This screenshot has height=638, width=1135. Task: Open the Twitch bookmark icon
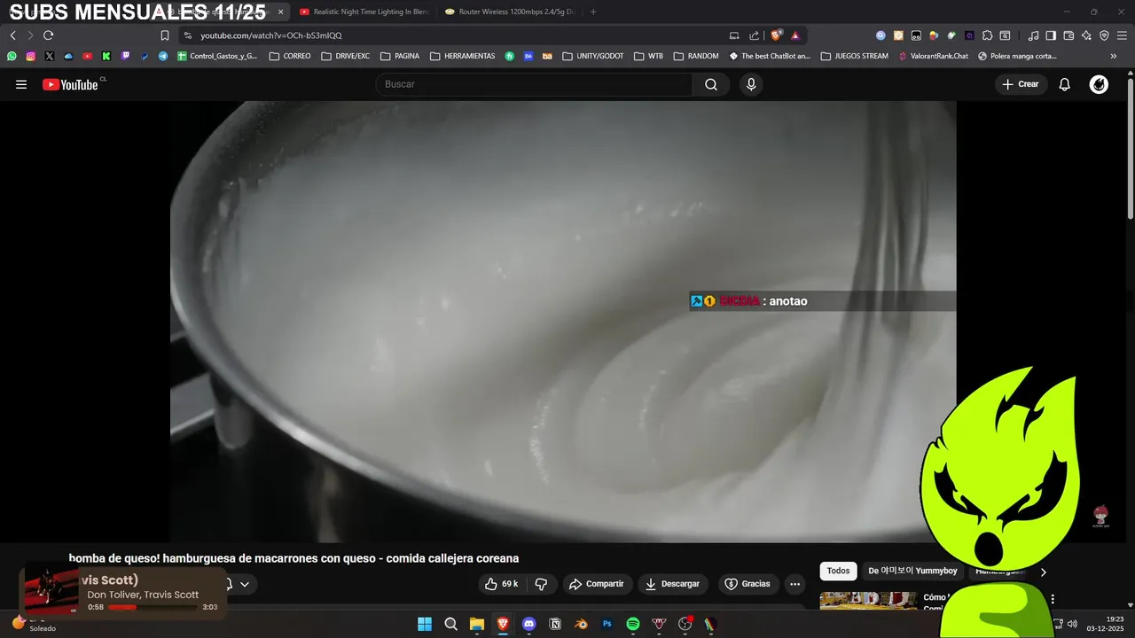coord(125,56)
